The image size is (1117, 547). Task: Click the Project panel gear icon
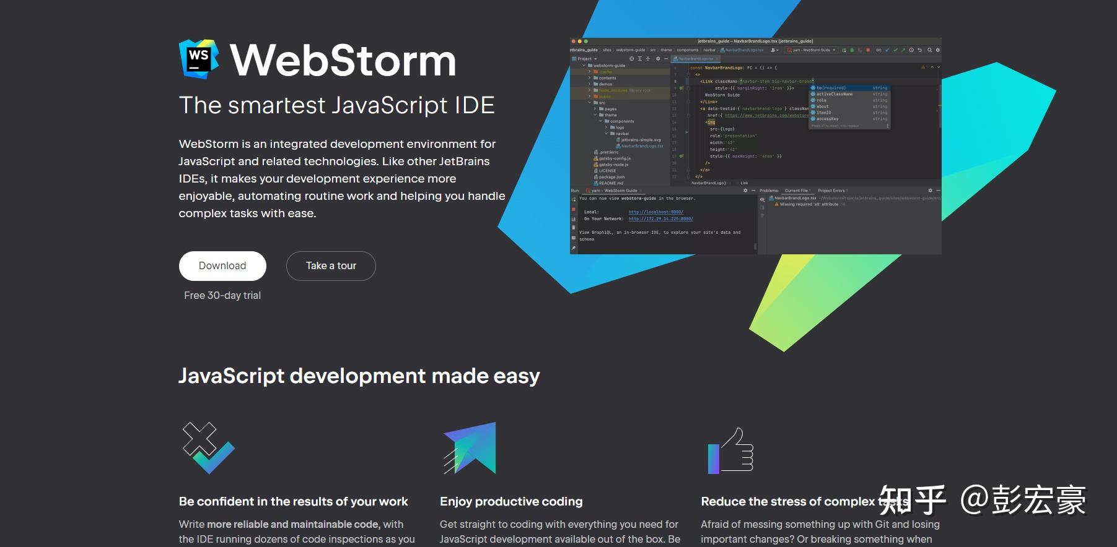tap(658, 59)
